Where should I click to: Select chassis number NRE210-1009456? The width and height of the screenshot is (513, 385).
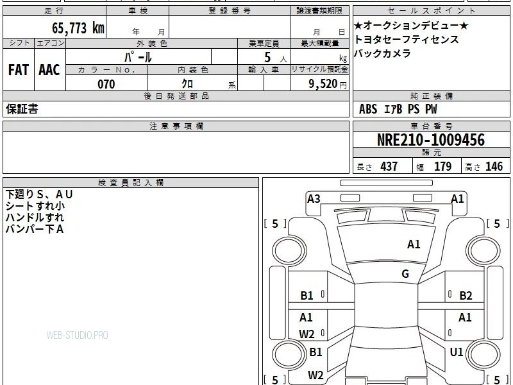(431, 140)
